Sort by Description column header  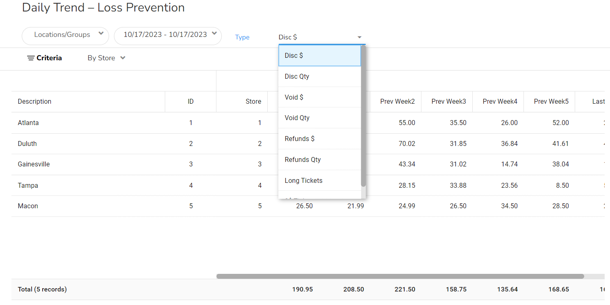pos(34,101)
